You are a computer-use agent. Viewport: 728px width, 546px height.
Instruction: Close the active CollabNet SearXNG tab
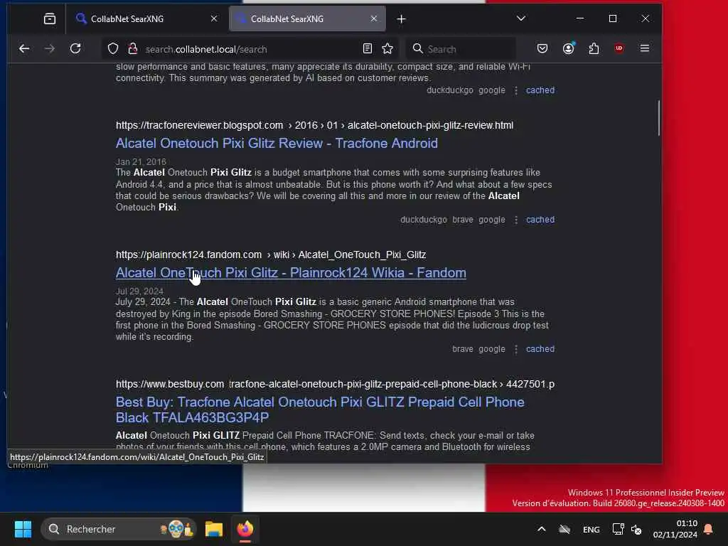coord(374,18)
